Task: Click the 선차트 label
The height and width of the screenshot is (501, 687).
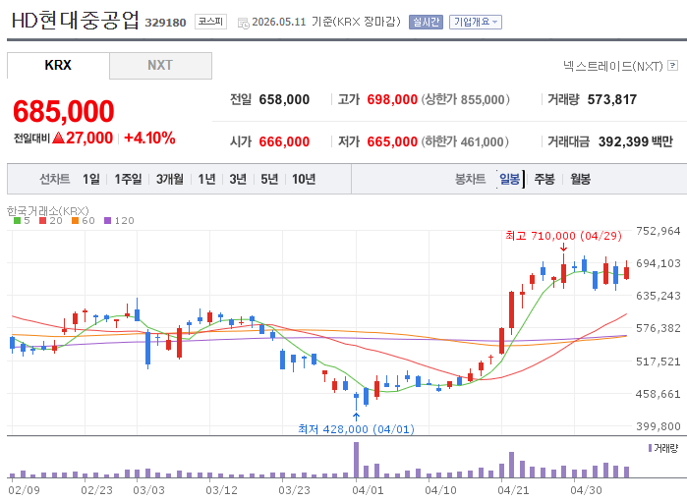Action: click(55, 179)
